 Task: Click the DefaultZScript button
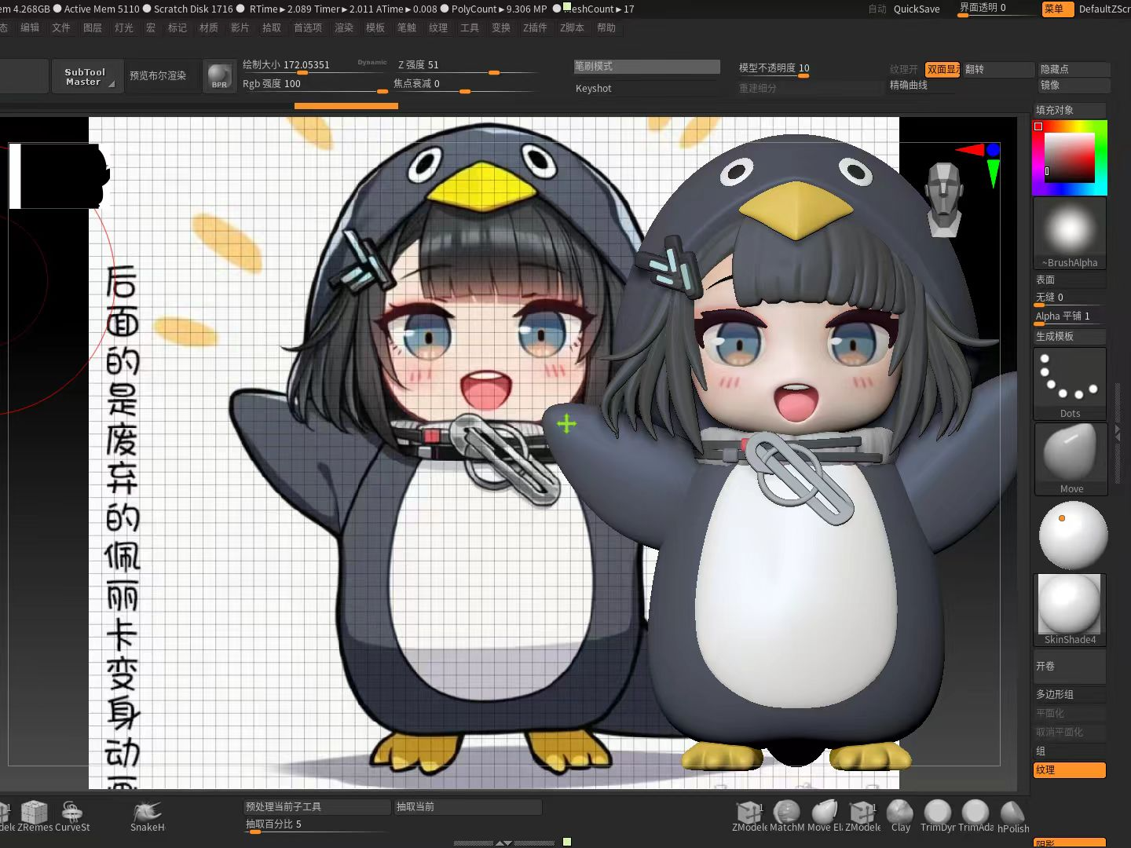[1104, 9]
